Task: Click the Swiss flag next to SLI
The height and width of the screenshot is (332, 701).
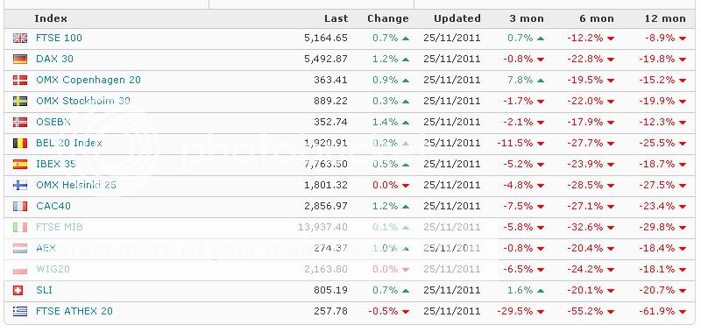Action: tap(18, 291)
